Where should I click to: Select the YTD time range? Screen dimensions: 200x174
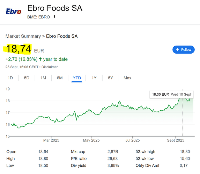[x=77, y=78]
